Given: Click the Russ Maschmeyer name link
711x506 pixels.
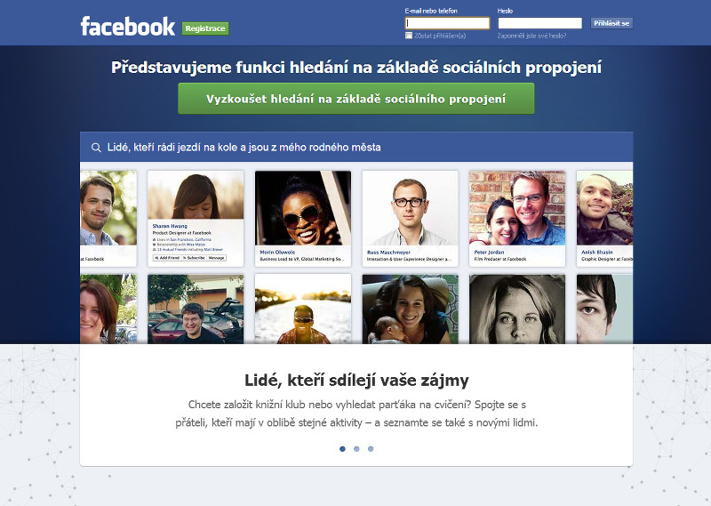Looking at the screenshot, I should point(388,253).
